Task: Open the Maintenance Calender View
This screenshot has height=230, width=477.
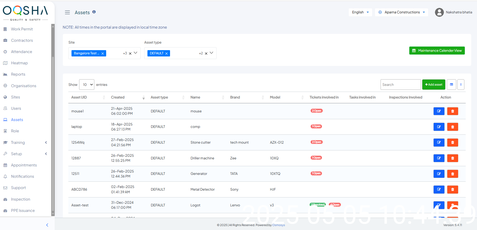Action: (437, 51)
